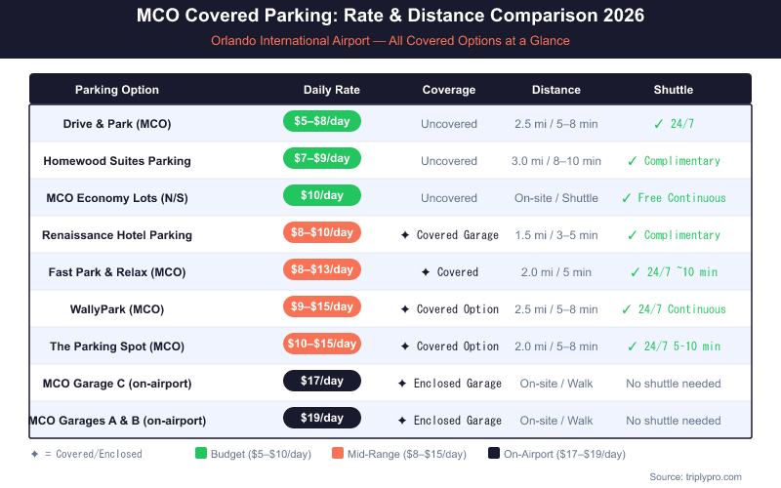Click the $8–$10/day rate badge
Screen dimensions: 781x488
(x=322, y=232)
